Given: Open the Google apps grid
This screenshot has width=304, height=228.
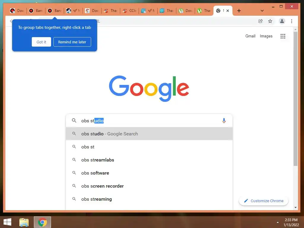Looking at the screenshot, I should (x=283, y=36).
